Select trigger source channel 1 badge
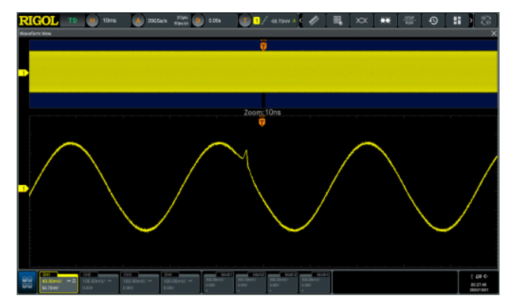 pyautogui.click(x=257, y=20)
